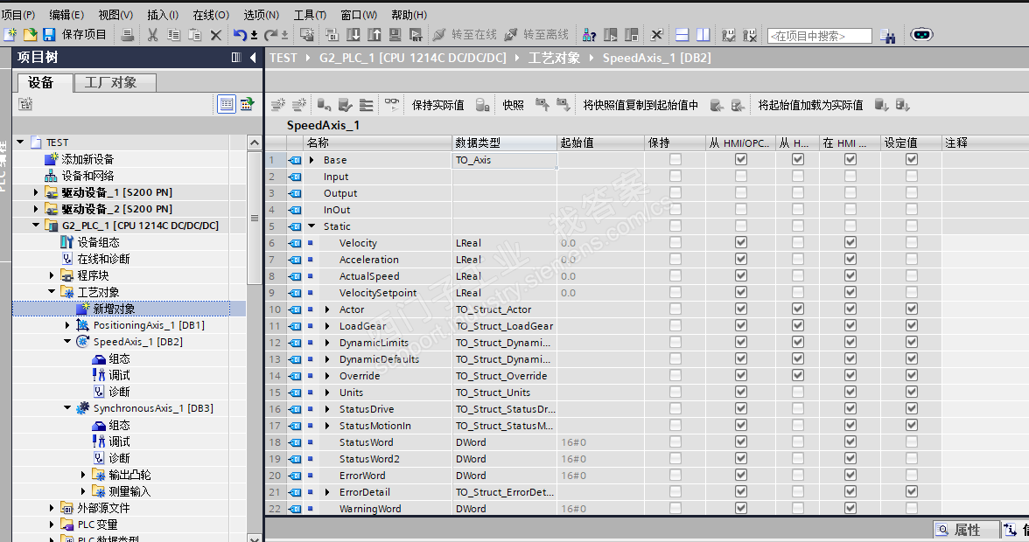1029x542 pixels.
Task: Click the Start simulation monitor icon
Action: click(395, 35)
